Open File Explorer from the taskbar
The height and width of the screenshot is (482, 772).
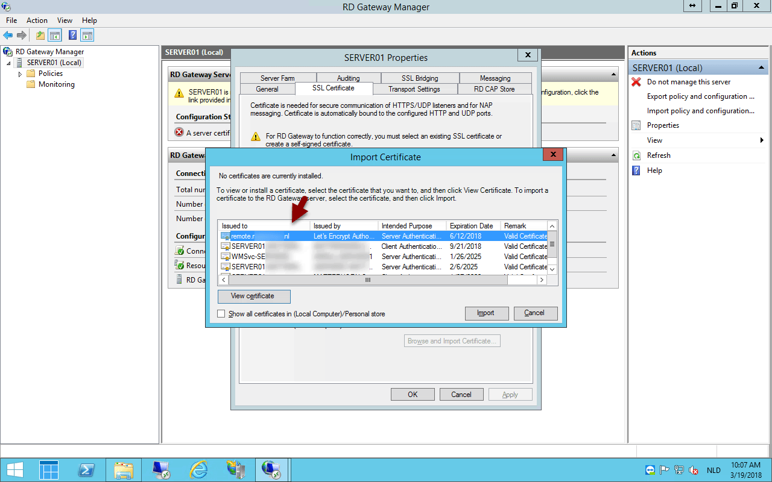tap(124, 470)
